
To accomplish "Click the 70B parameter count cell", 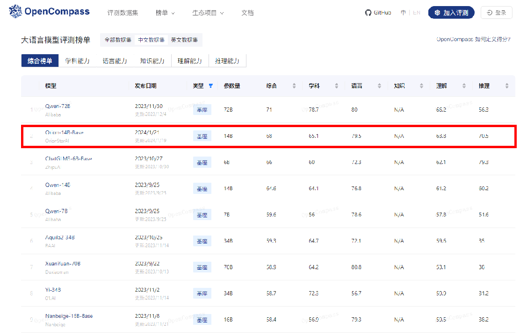I will (228, 267).
